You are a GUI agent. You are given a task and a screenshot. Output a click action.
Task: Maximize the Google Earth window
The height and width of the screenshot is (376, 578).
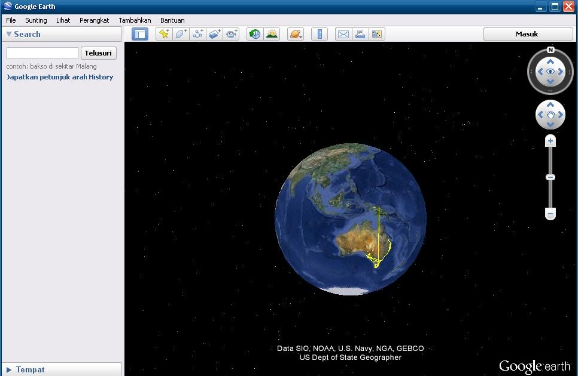point(555,7)
